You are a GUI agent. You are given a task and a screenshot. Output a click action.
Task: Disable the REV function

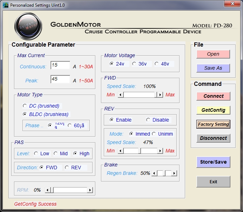pyautogui.click(x=148, y=120)
